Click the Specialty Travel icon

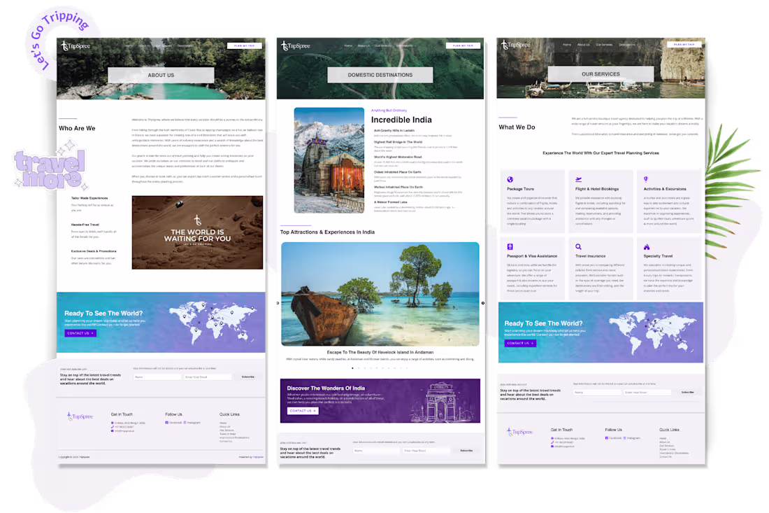[647, 247]
